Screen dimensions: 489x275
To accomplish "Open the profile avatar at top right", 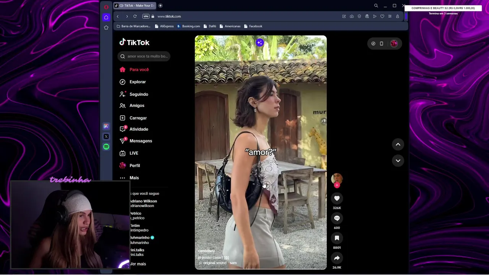I will [x=394, y=44].
